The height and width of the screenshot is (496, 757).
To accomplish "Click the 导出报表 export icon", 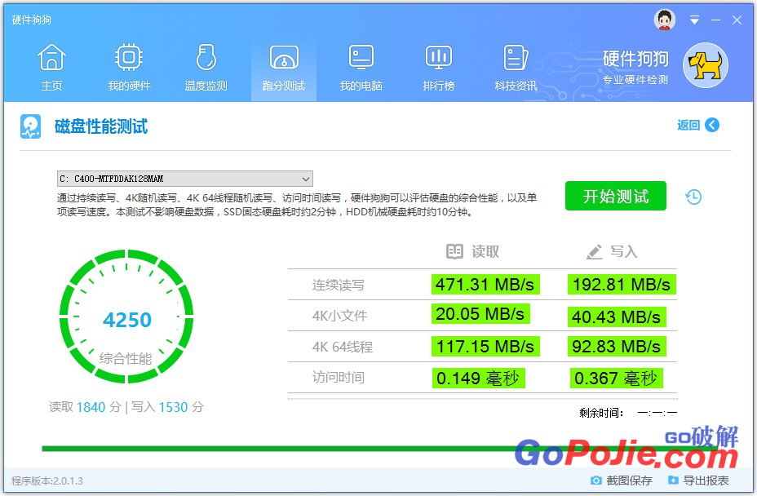I will pyautogui.click(x=673, y=480).
